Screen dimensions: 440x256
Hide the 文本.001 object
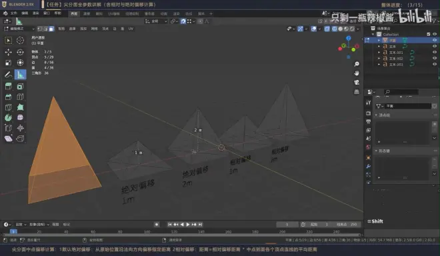pos(435,52)
